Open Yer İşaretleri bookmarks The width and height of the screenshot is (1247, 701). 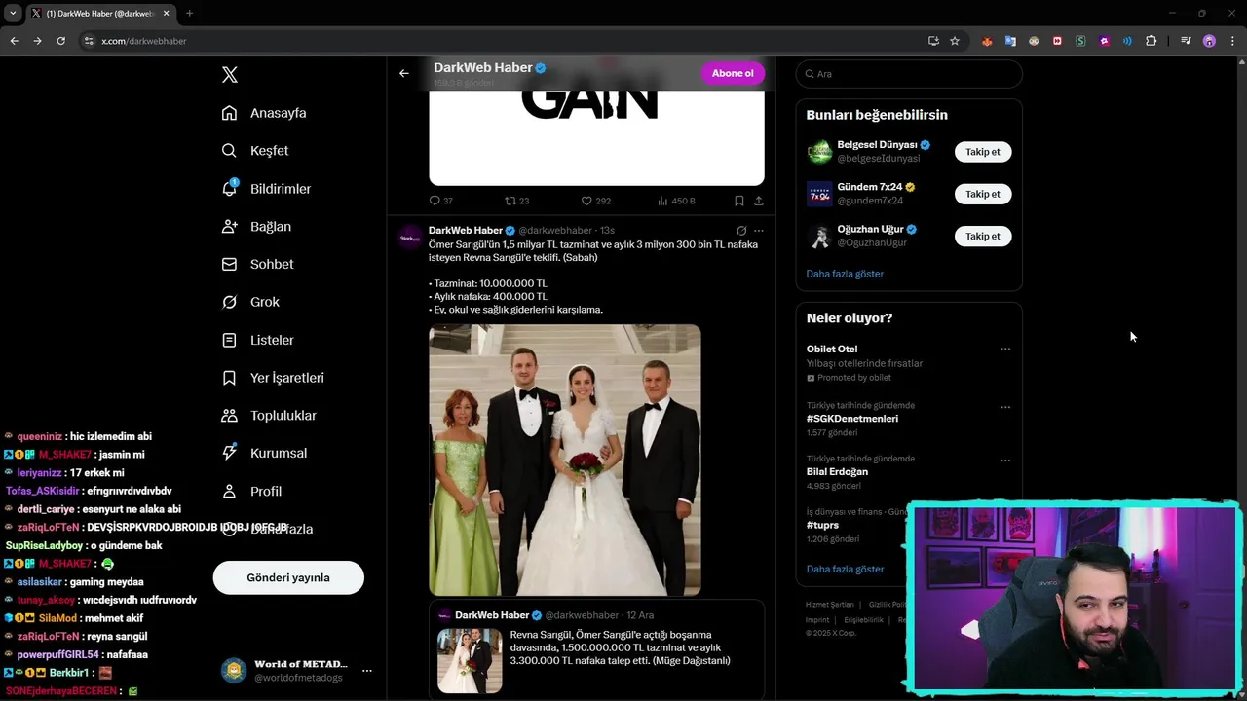[x=273, y=378]
